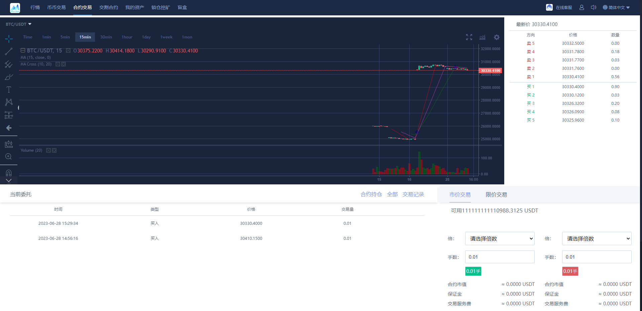
Task: Click the sound speaker icon
Action: [x=594, y=7]
